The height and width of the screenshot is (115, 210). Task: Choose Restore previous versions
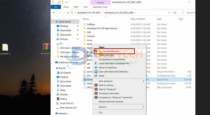[x=111, y=101]
